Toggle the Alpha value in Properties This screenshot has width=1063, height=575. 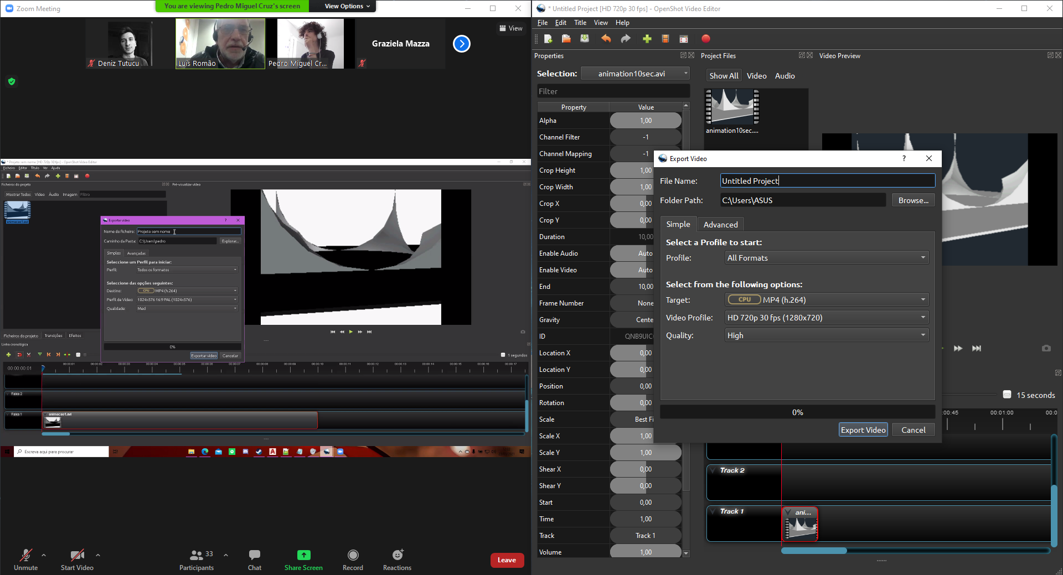point(646,121)
